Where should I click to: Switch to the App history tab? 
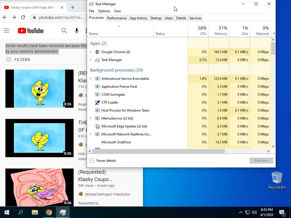(x=138, y=18)
